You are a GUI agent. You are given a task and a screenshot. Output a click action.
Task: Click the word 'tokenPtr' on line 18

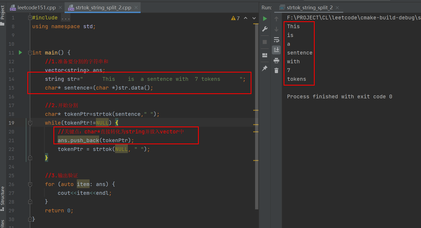[77, 114]
